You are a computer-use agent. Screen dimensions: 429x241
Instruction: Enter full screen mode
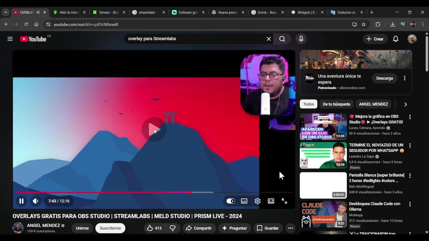[x=284, y=201]
